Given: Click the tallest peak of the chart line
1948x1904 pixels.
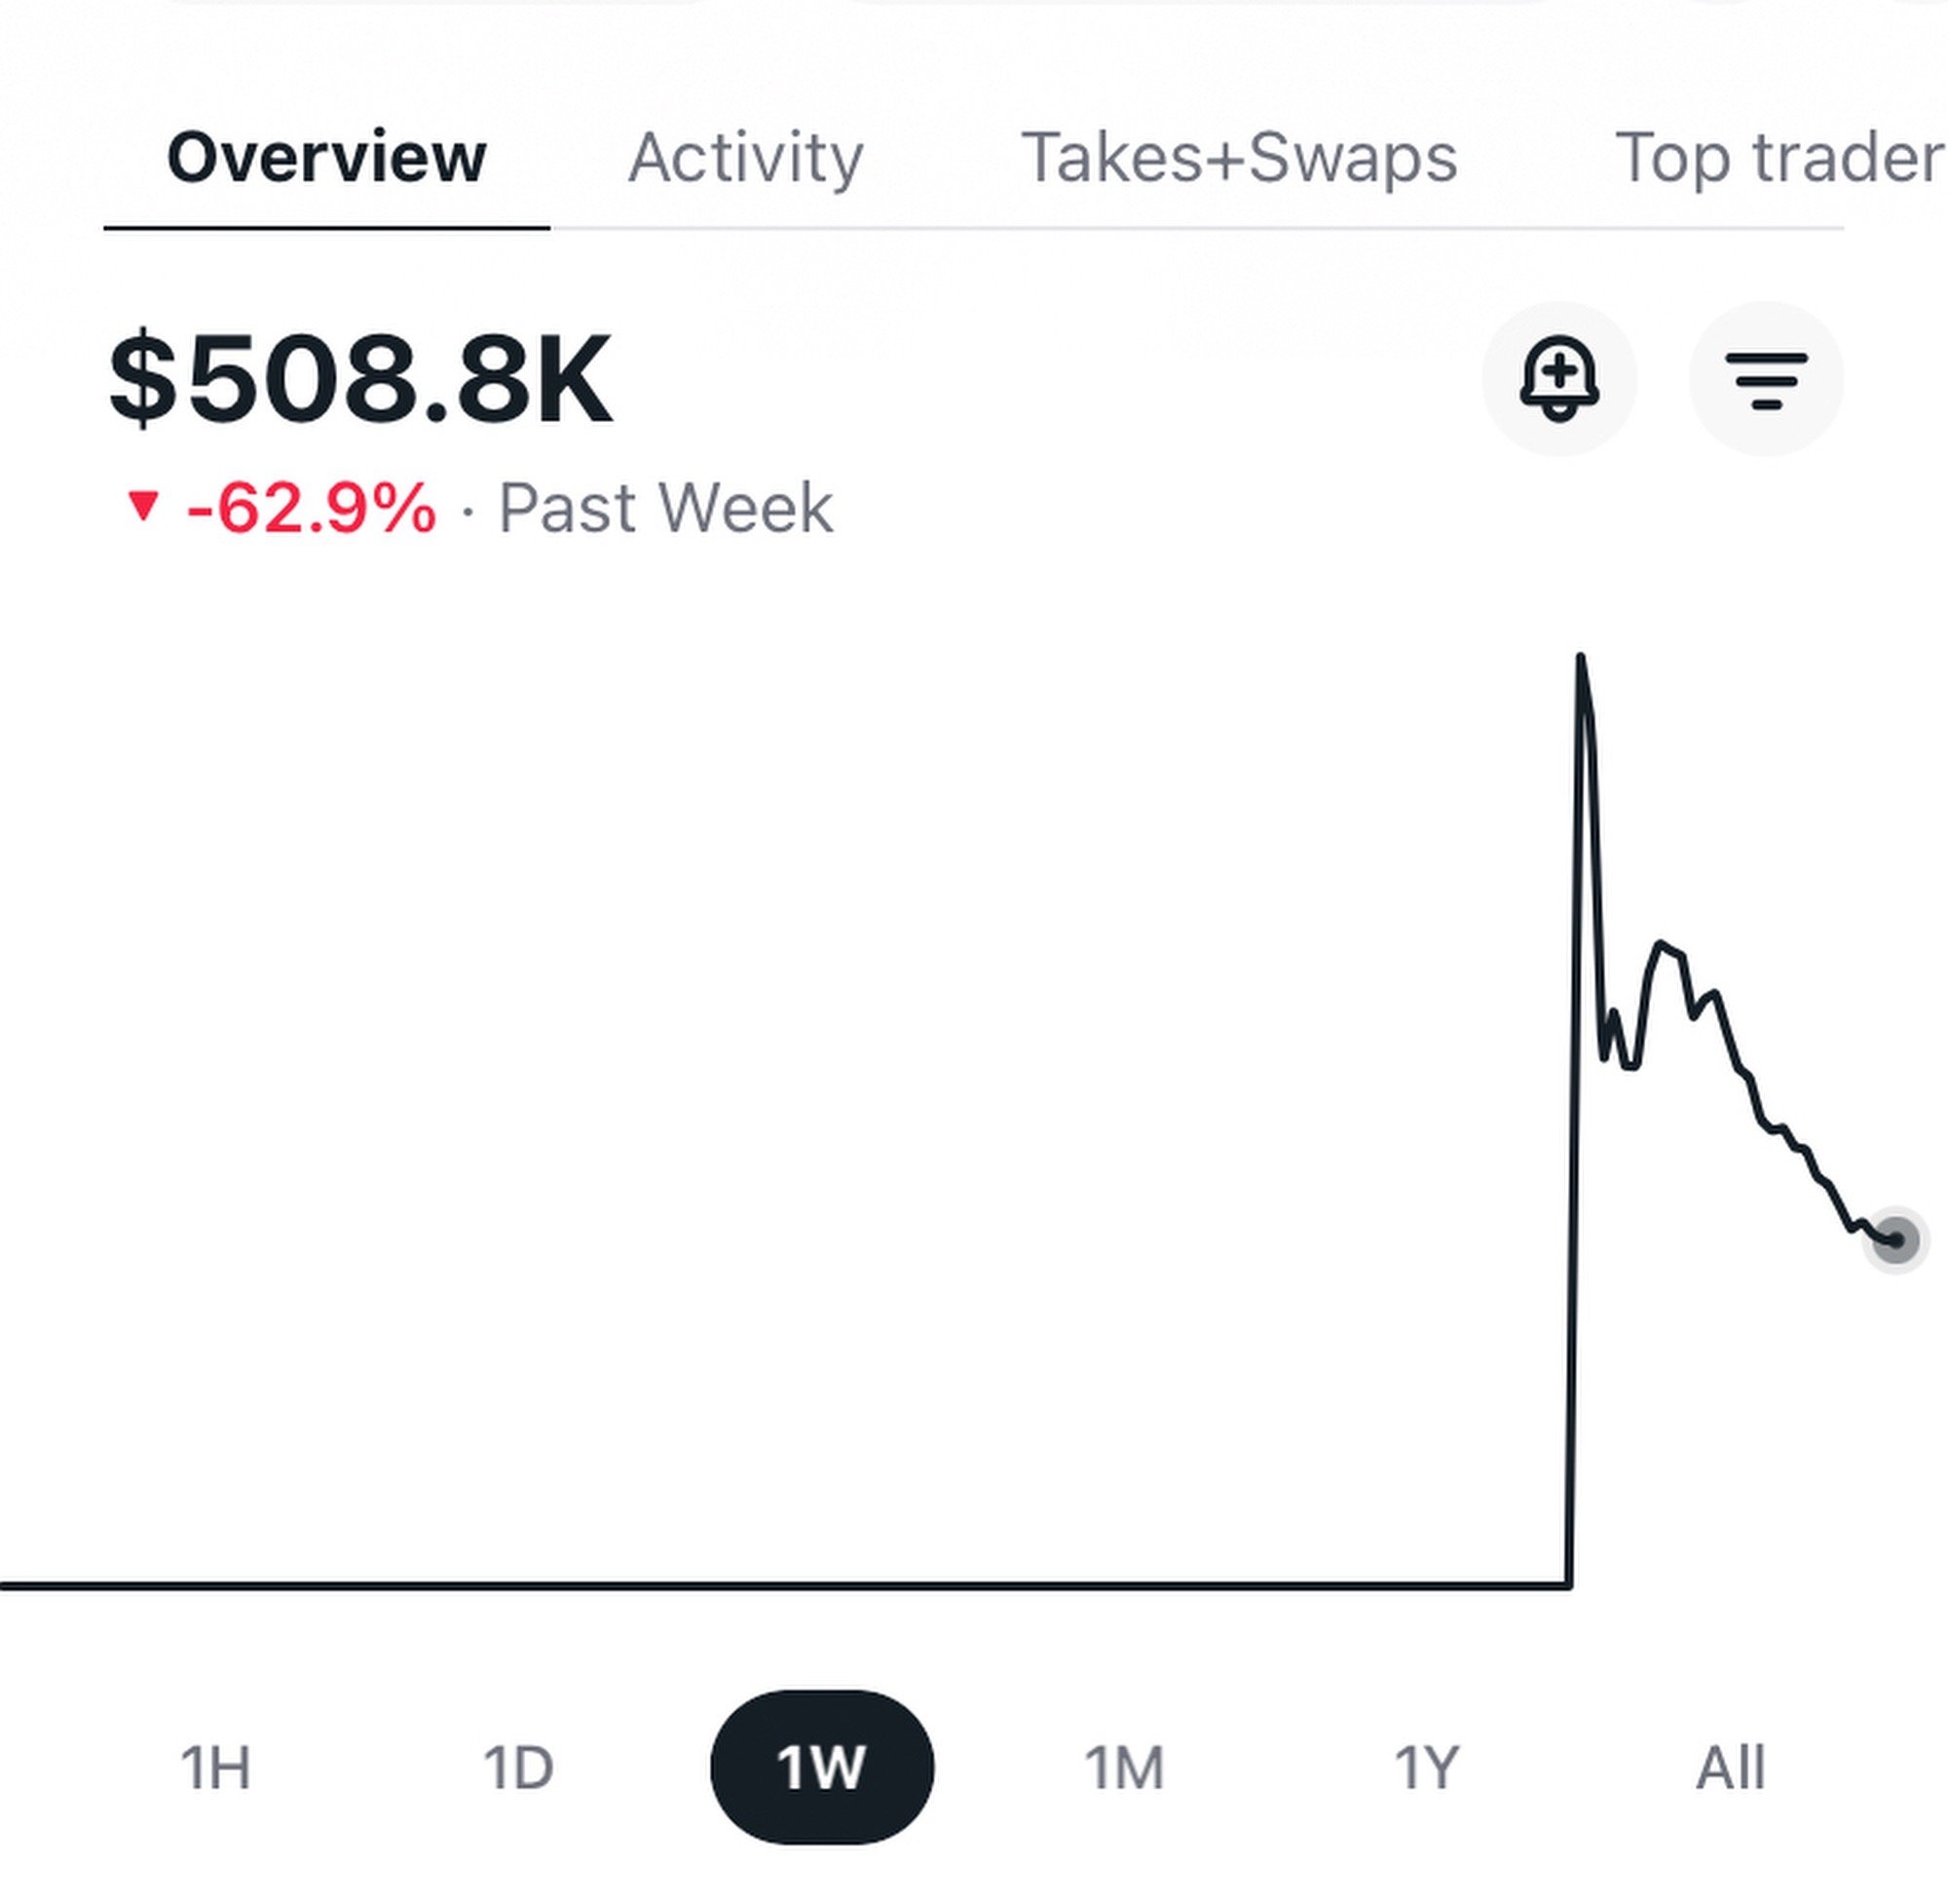Looking at the screenshot, I should pyautogui.click(x=1580, y=660).
